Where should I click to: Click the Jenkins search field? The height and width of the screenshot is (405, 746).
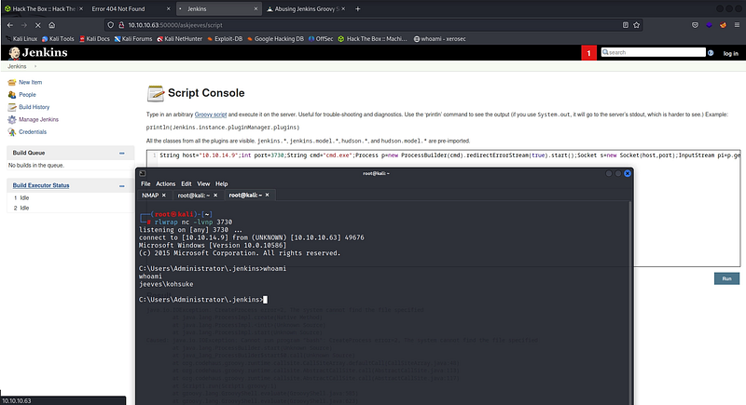point(654,52)
